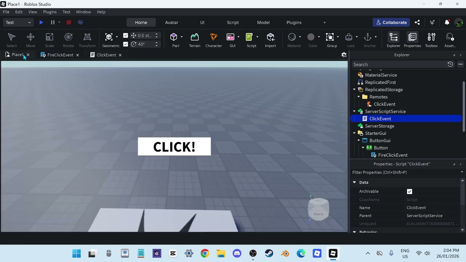Collapse the Remotes folder node
The width and height of the screenshot is (466, 262).
(359, 97)
